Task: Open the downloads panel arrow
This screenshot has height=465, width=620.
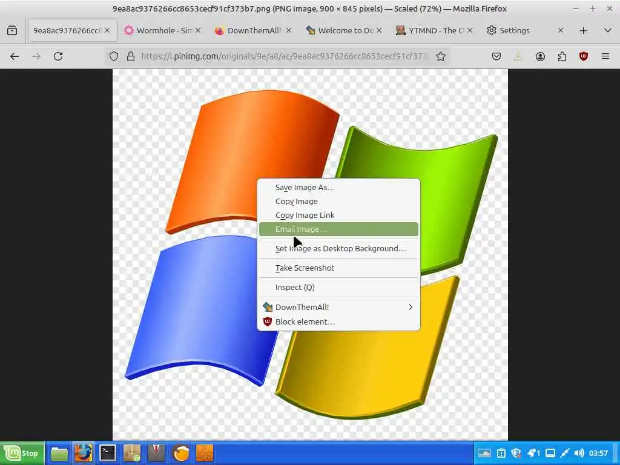Action: (518, 56)
